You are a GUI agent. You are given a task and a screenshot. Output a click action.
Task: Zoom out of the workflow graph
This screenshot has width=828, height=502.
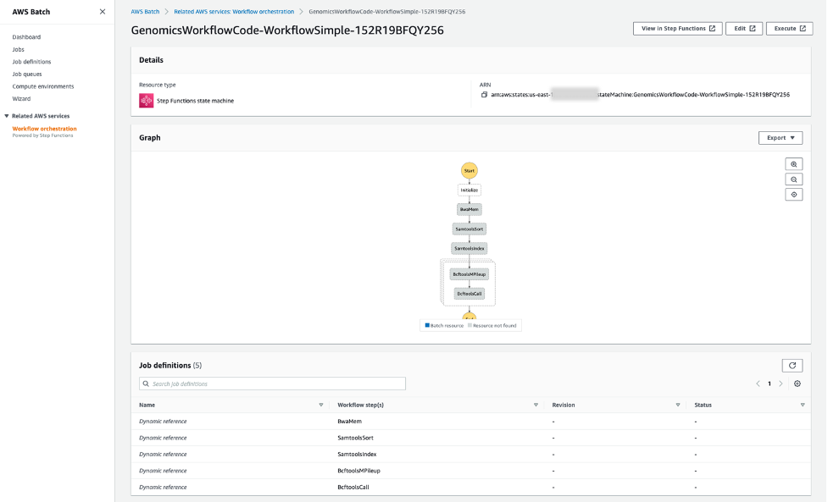point(793,179)
